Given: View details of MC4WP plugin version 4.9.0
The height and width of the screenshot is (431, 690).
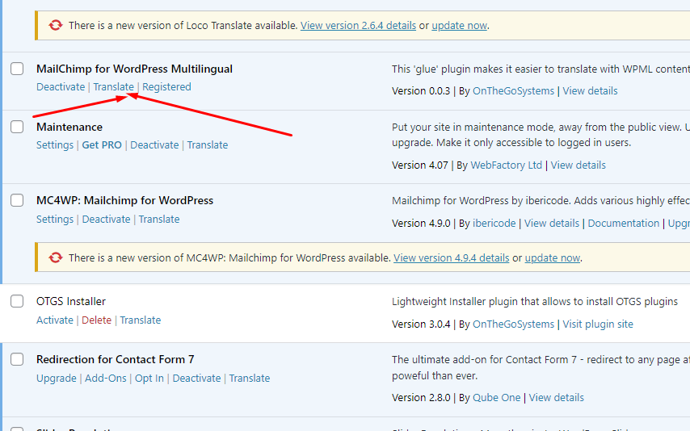Looking at the screenshot, I should [551, 224].
